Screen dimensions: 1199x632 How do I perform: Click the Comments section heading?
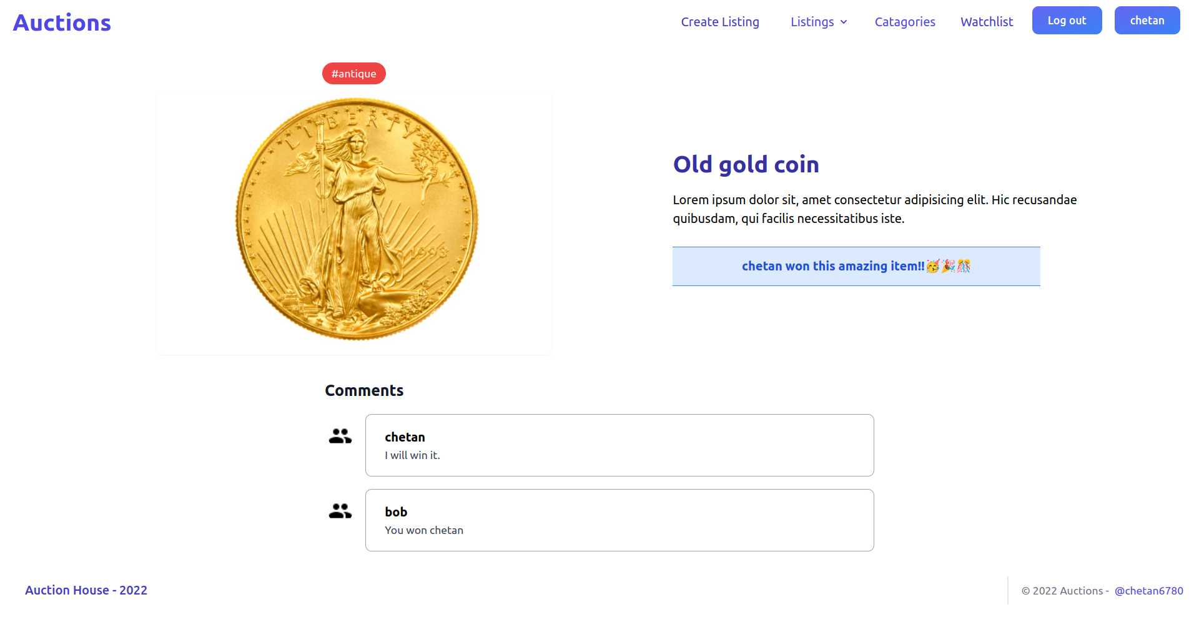364,390
